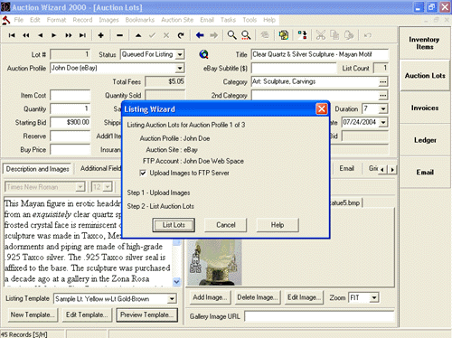Expand the Auction Profile combo box
Image resolution: width=452 pixels, height=338 pixels.
pos(180,68)
